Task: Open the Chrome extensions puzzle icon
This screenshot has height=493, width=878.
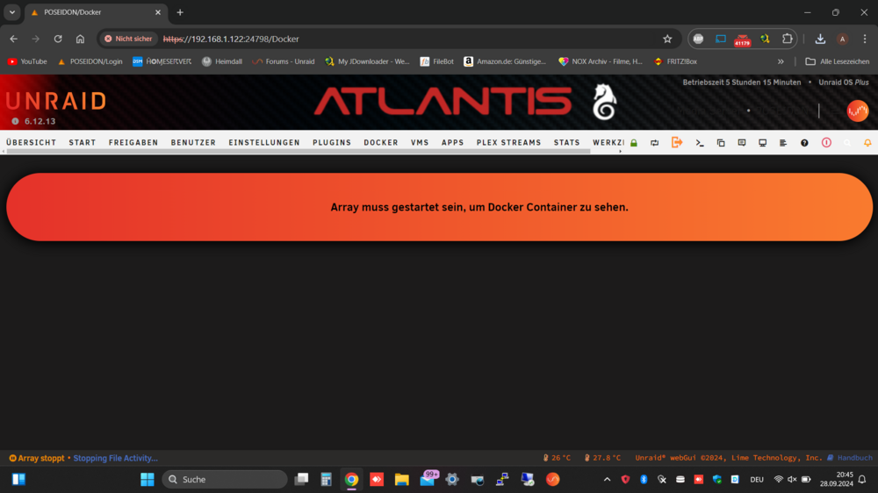Action: tap(788, 39)
